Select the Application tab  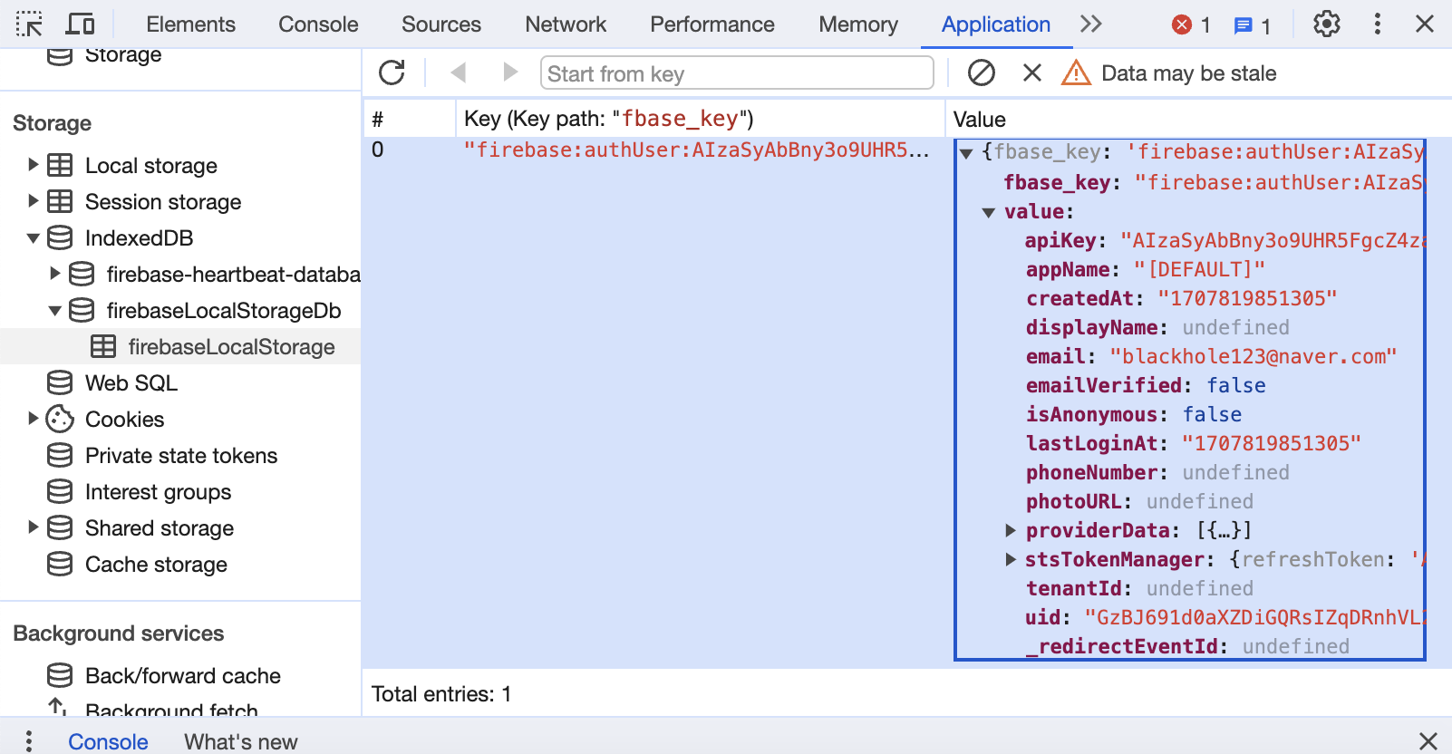click(x=996, y=24)
